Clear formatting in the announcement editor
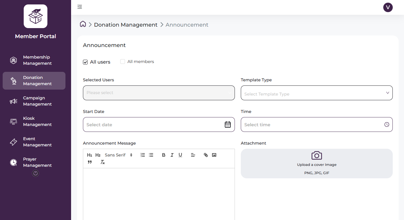Viewport: 404px width, 220px height. (102, 162)
